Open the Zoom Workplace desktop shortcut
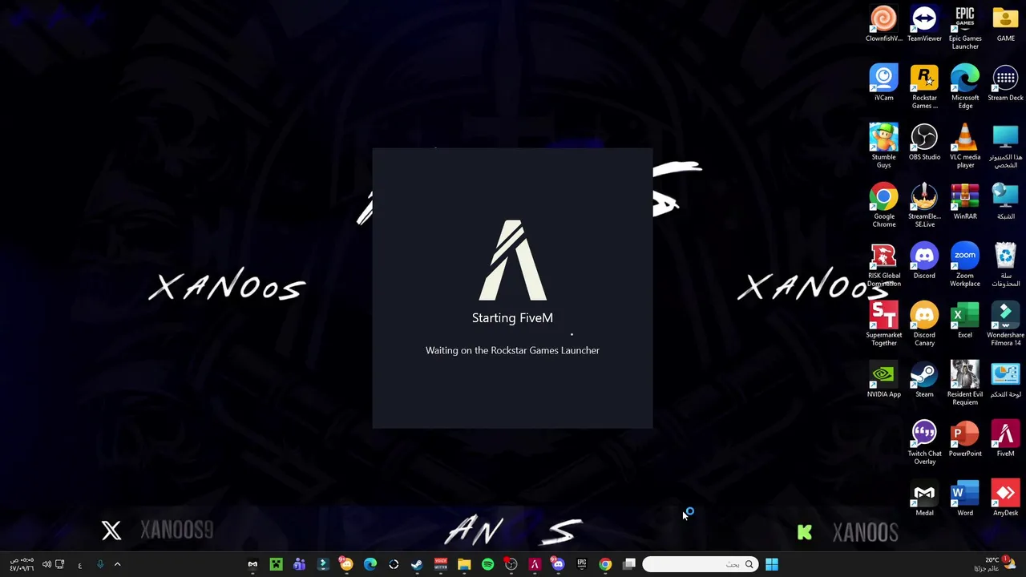Image resolution: width=1026 pixels, height=577 pixels. pos(965,265)
